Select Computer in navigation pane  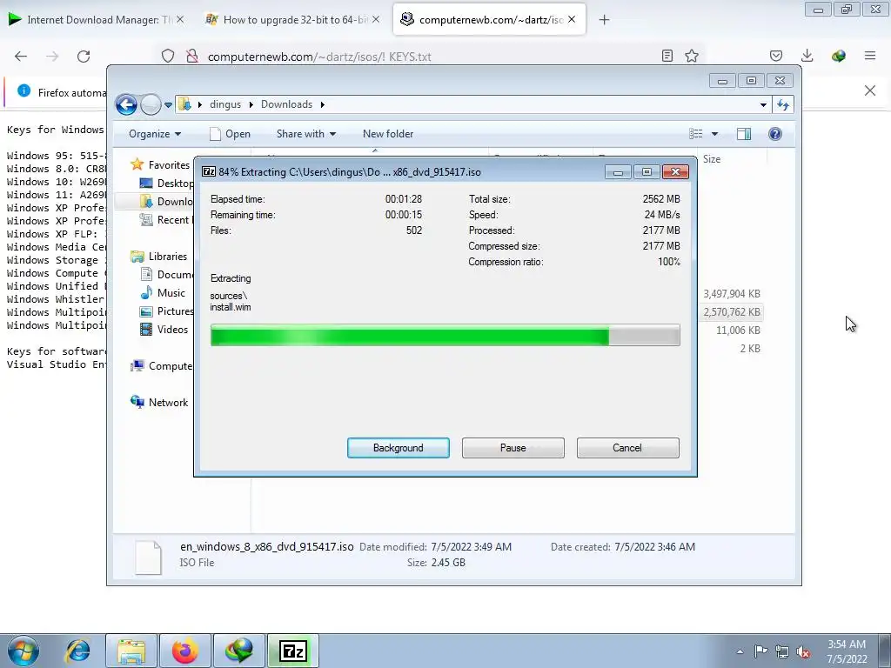click(x=162, y=366)
